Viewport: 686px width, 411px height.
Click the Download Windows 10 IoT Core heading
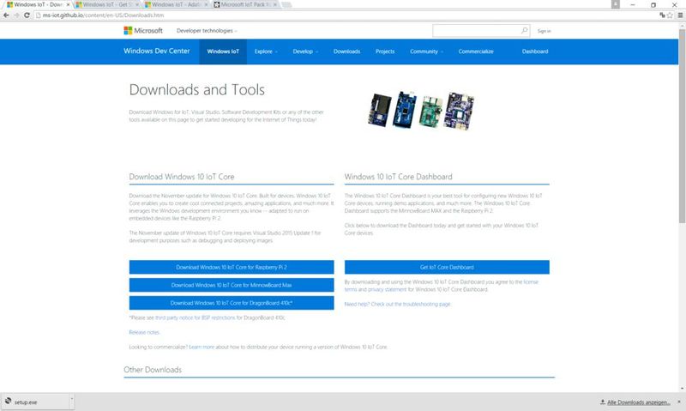pyautogui.click(x=182, y=177)
